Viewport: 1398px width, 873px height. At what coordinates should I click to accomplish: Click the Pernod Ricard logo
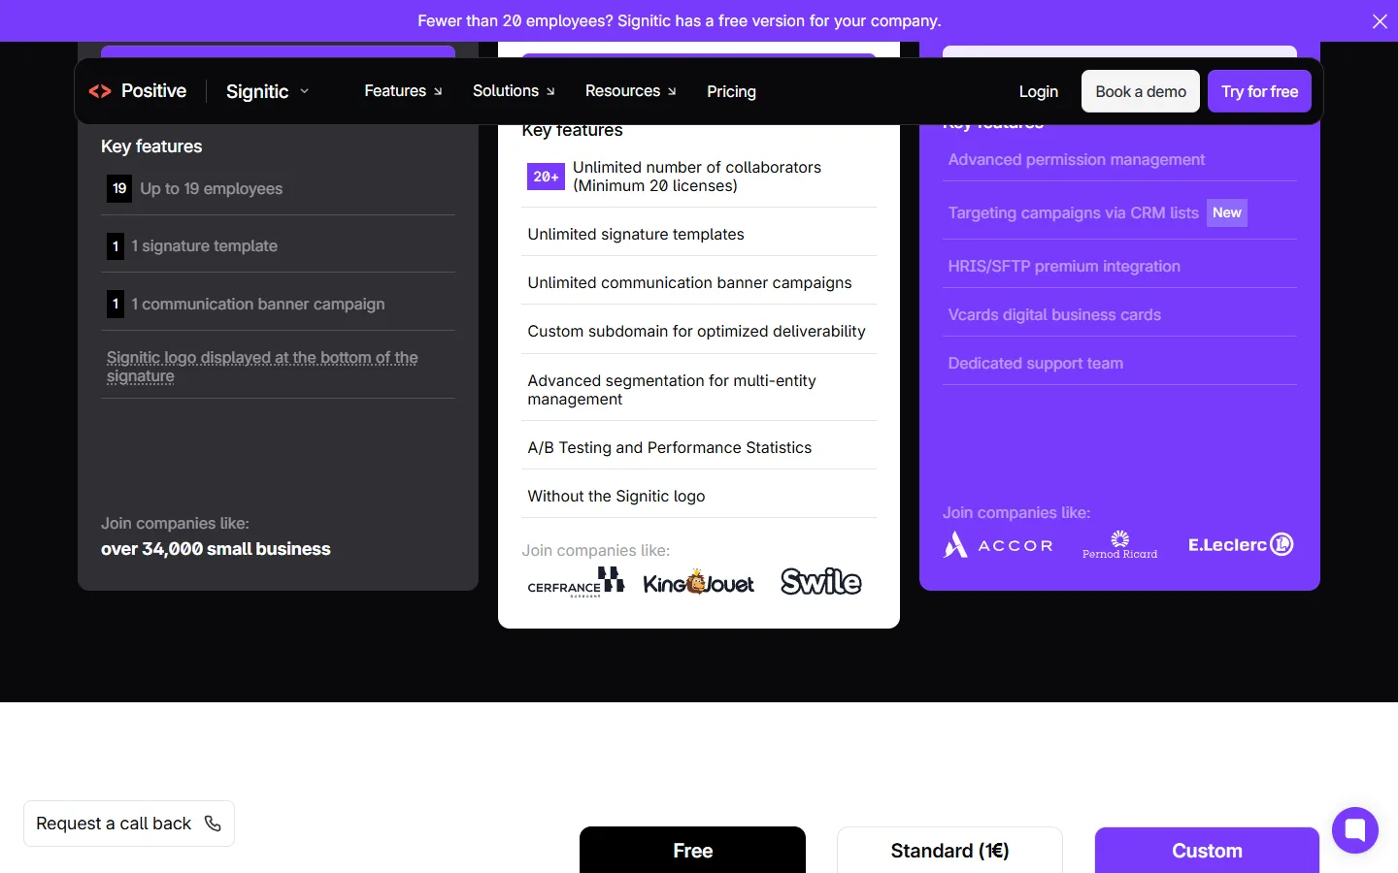(x=1119, y=545)
